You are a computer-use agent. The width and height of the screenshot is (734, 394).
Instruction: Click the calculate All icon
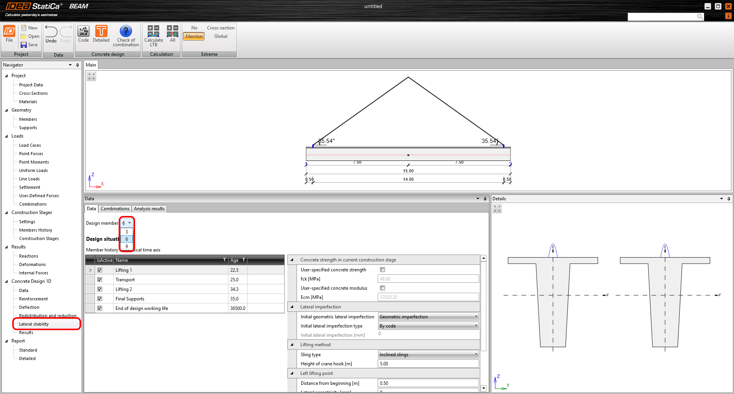[173, 31]
